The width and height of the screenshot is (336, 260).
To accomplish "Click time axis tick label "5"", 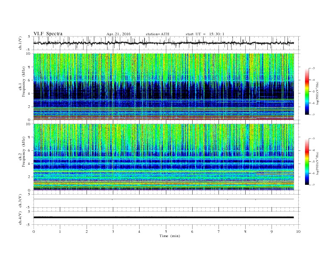I will coord(166,232).
